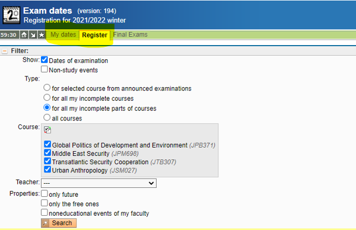Screen dimensions: 356x230
Task: Open the Final Exams tab
Action: point(130,34)
